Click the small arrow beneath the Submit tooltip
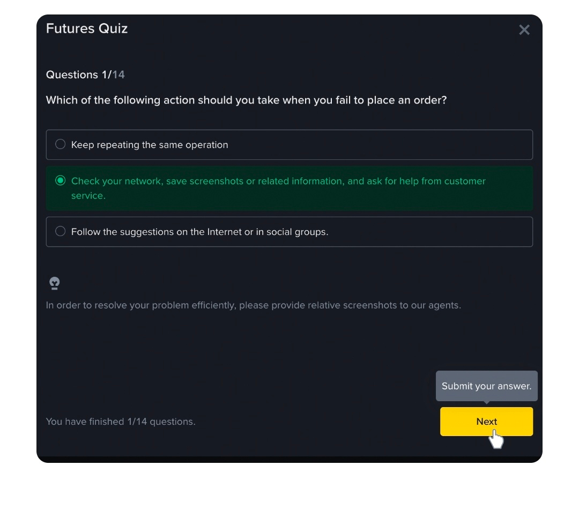The height and width of the screenshot is (509, 579). (486, 403)
